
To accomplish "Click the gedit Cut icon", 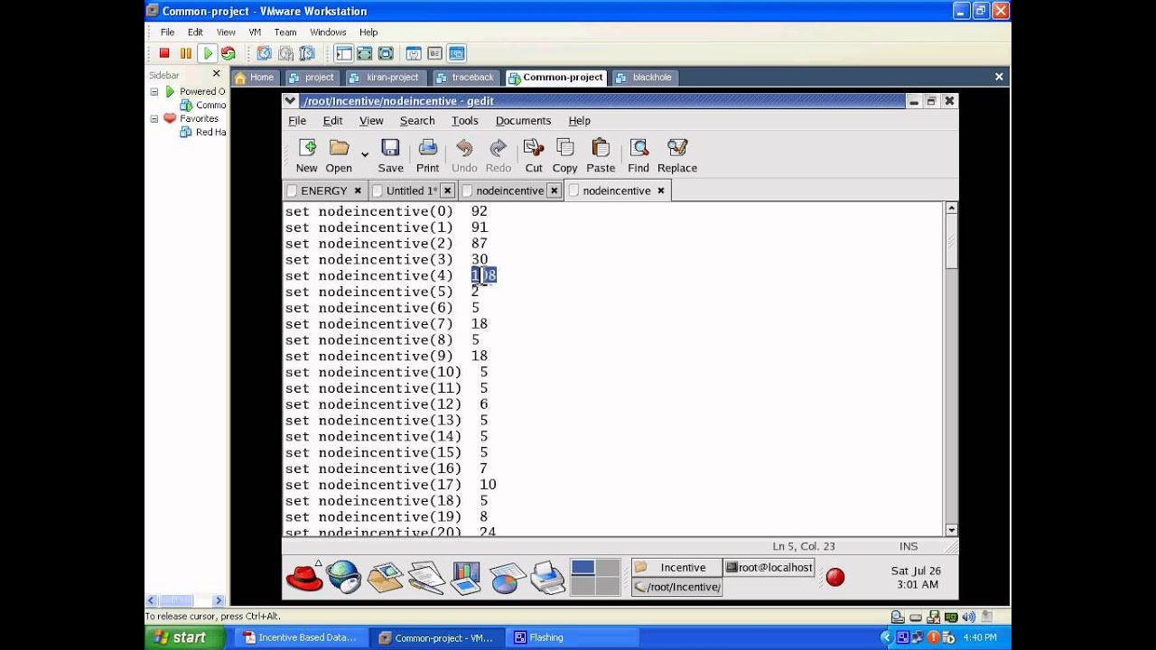I will point(534,147).
